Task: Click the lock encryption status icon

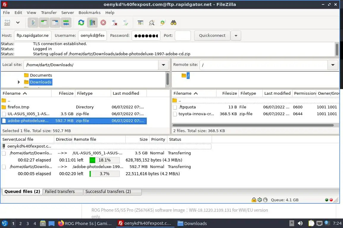Action: click(254, 200)
